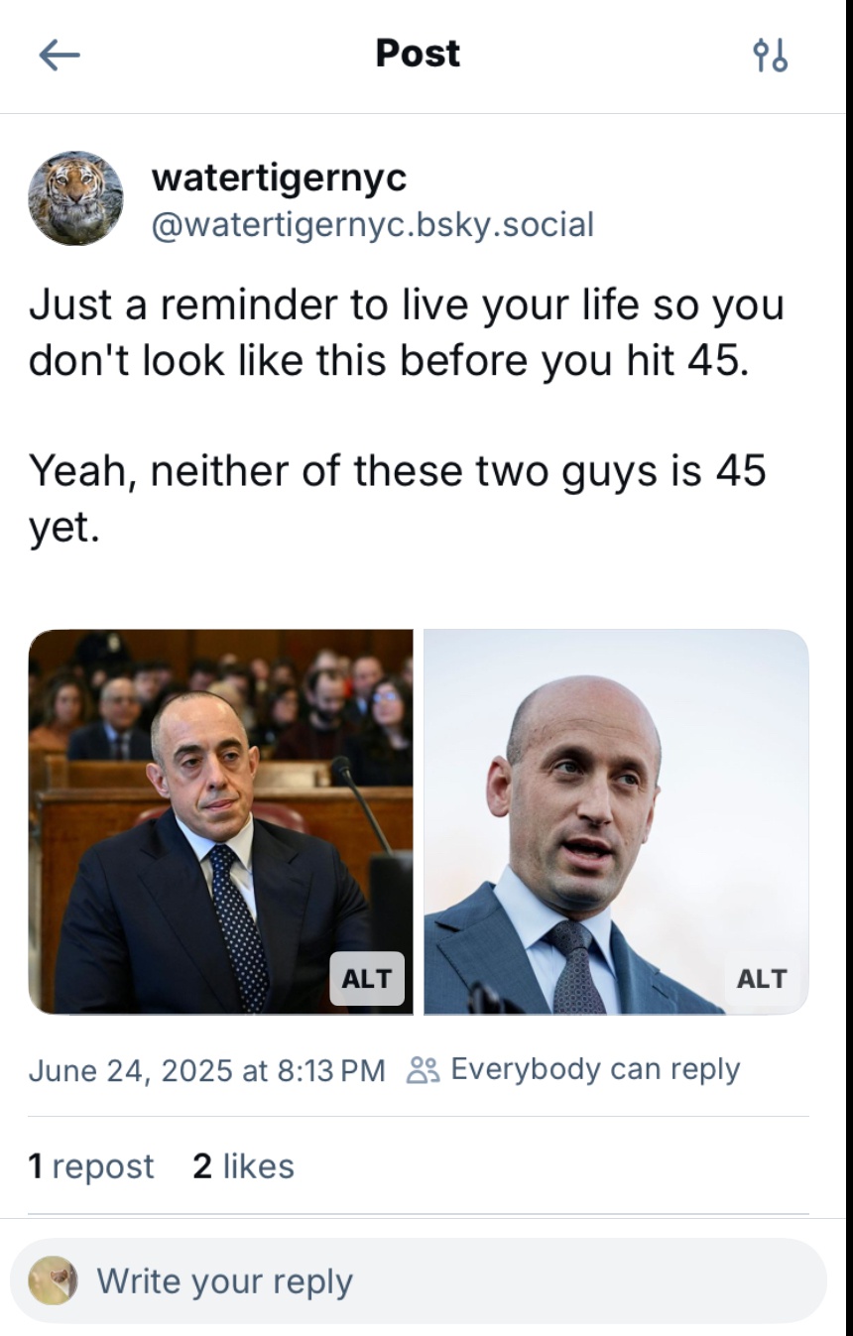The width and height of the screenshot is (853, 1336).
Task: Enlarge the right photo of the man in the gray suit
Action: 616,821
